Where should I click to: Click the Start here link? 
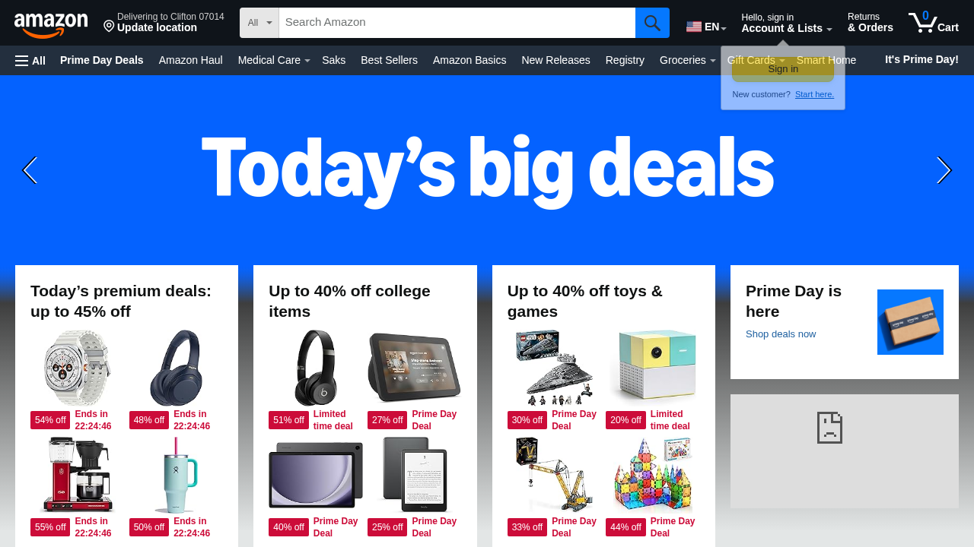[814, 94]
